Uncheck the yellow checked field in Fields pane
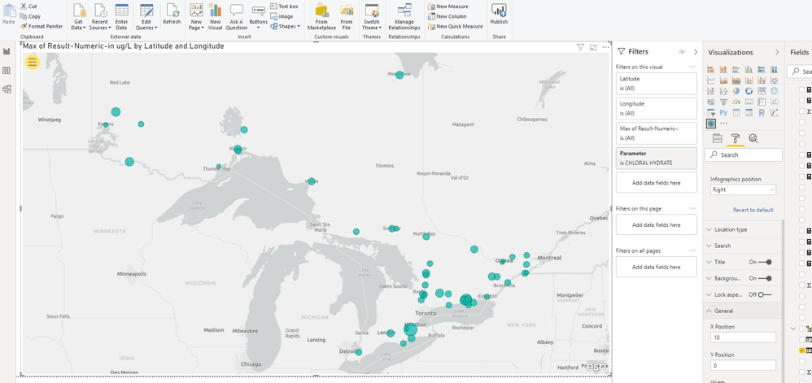The image size is (812, 383). (x=802, y=350)
